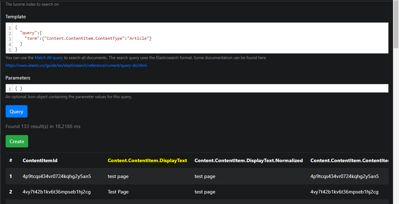The image size is (399, 204).
Task: Click the blue Query button
Action: point(16,111)
